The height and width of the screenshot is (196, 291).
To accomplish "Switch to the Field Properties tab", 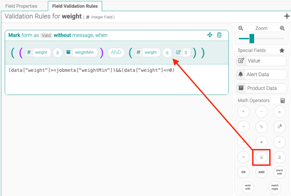I will pyautogui.click(x=21, y=6).
